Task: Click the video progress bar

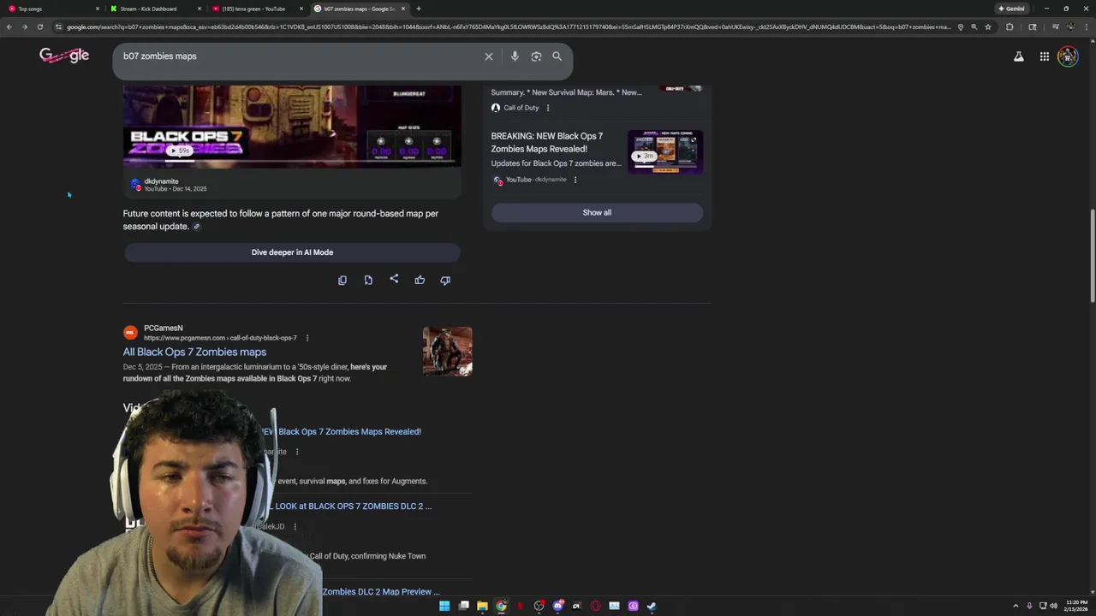Action: click(292, 162)
